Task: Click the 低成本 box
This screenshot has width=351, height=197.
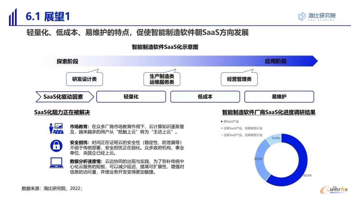Action: click(x=205, y=97)
